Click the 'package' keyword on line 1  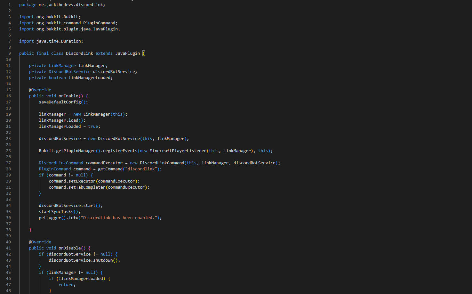coord(28,5)
